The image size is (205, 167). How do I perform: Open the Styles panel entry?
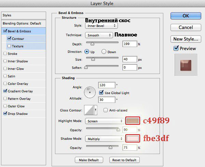(x=24, y=15)
